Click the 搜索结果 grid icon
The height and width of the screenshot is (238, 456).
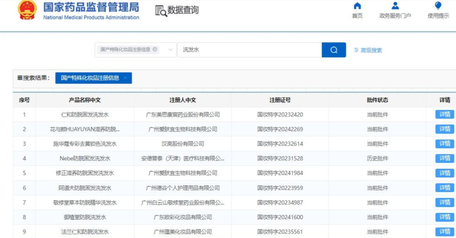20,78
